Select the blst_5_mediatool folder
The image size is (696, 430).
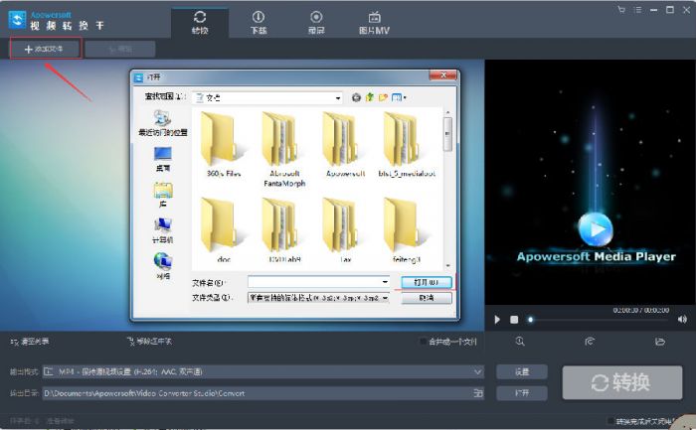click(x=407, y=145)
